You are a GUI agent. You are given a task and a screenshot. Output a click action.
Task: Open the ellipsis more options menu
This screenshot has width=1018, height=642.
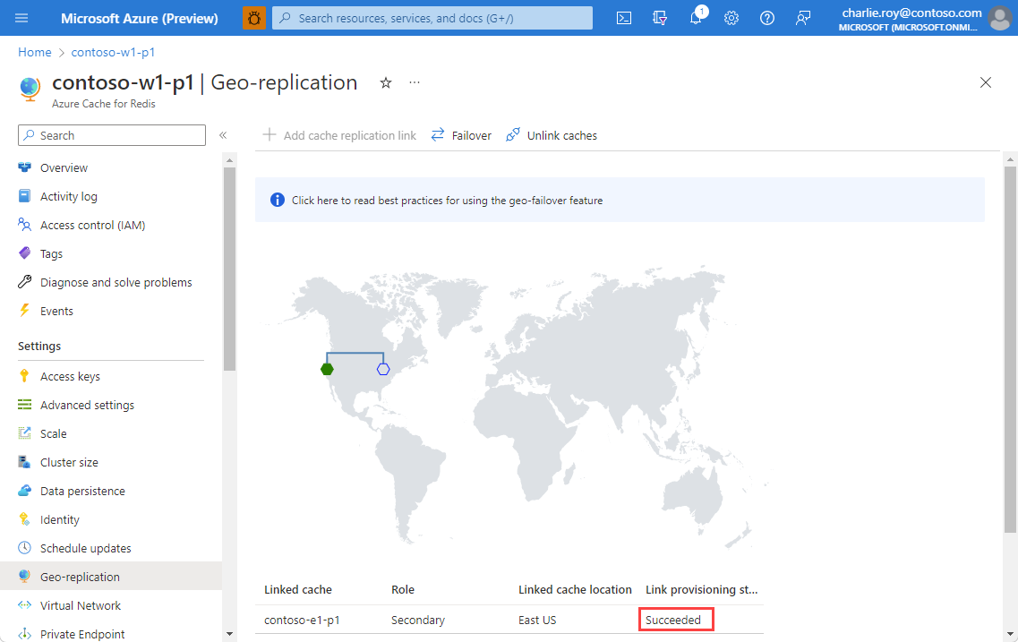[415, 82]
